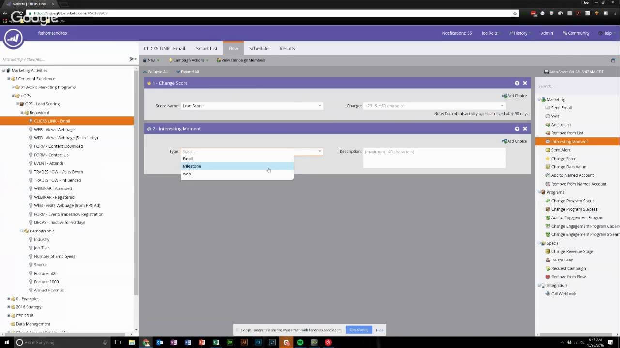Open Spotify from the taskbar
The height and width of the screenshot is (348, 620).
[300, 342]
